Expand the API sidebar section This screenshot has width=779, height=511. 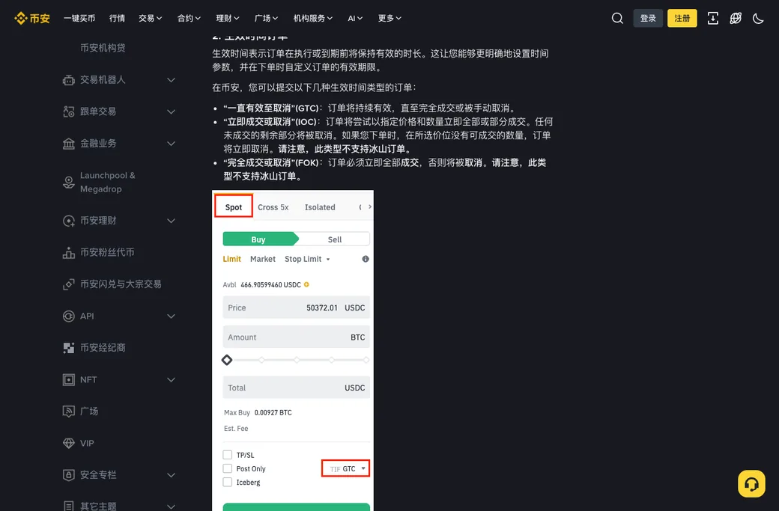point(171,316)
